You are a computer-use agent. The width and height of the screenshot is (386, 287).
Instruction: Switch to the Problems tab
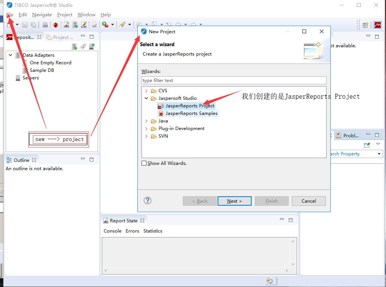click(x=347, y=135)
